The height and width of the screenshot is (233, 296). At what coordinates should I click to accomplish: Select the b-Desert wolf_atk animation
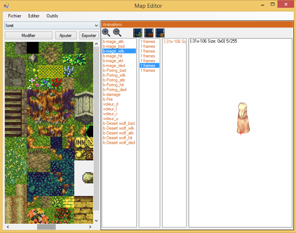[119, 133]
